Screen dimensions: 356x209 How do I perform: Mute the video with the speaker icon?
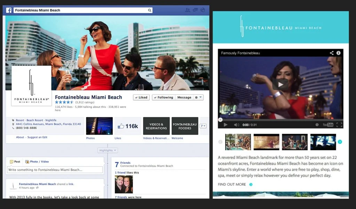click(x=236, y=125)
